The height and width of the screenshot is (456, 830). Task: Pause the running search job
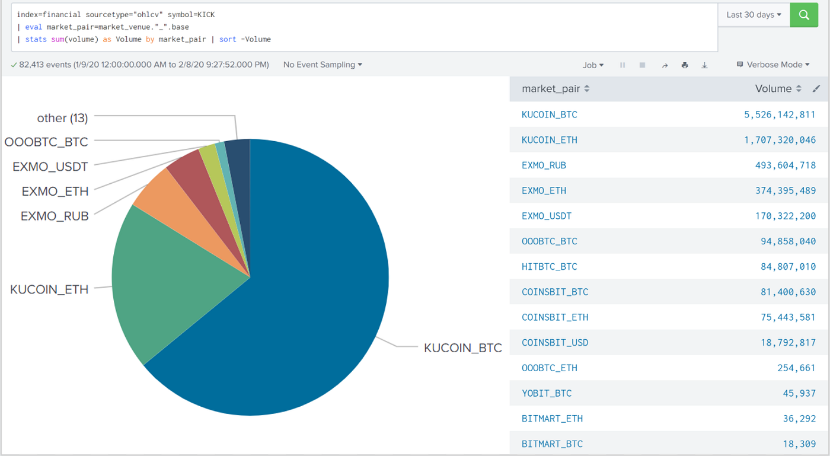click(x=622, y=65)
